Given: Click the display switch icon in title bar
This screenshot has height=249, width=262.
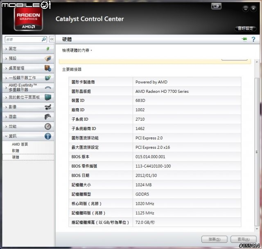Looking at the screenshot, I should 217,6.
